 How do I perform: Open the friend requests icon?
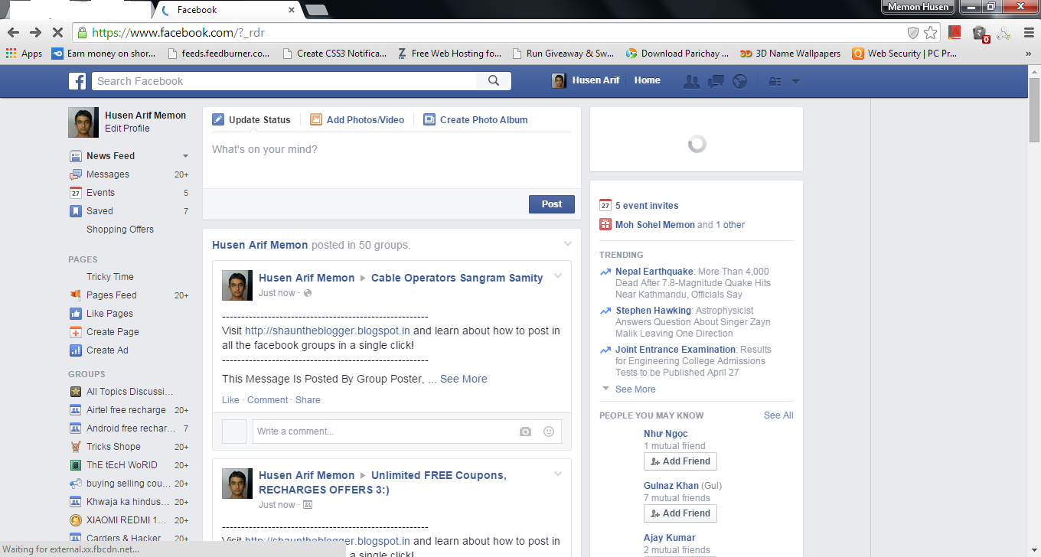coord(692,81)
